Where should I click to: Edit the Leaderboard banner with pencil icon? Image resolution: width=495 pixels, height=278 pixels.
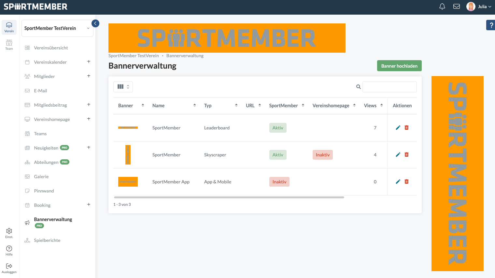pos(398,128)
